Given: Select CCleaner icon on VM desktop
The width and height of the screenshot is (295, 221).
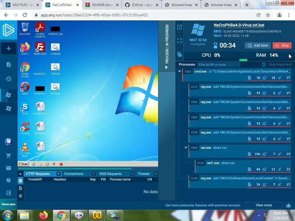Looking at the screenshot, I should [25, 128].
